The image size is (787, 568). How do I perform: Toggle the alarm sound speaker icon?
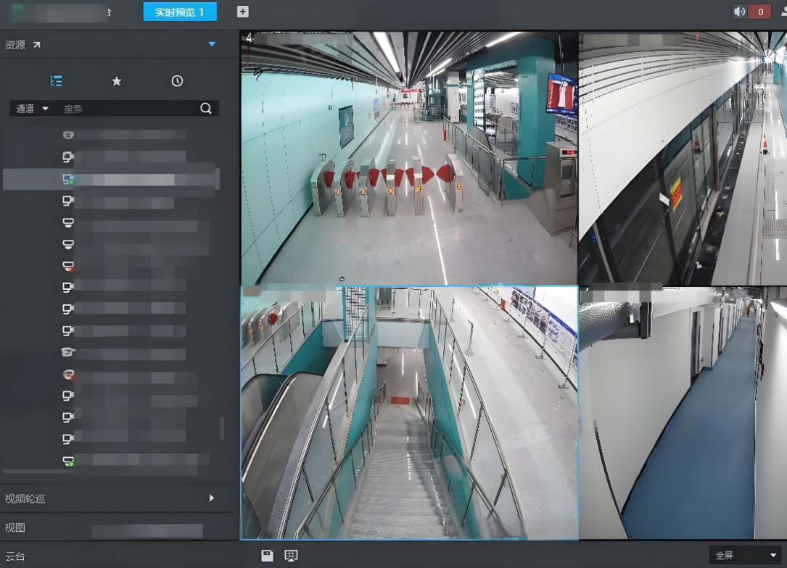point(739,12)
